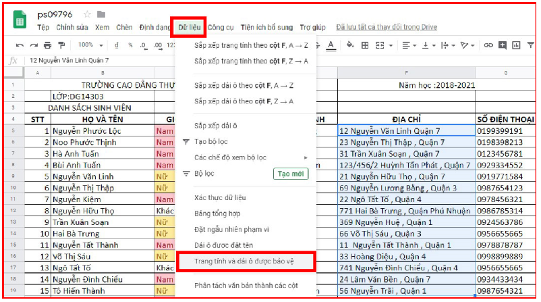Viewport: 541px width, 302px height.
Task: Toggle filter via 'Tạo bộ lọc'
Action: tap(209, 142)
